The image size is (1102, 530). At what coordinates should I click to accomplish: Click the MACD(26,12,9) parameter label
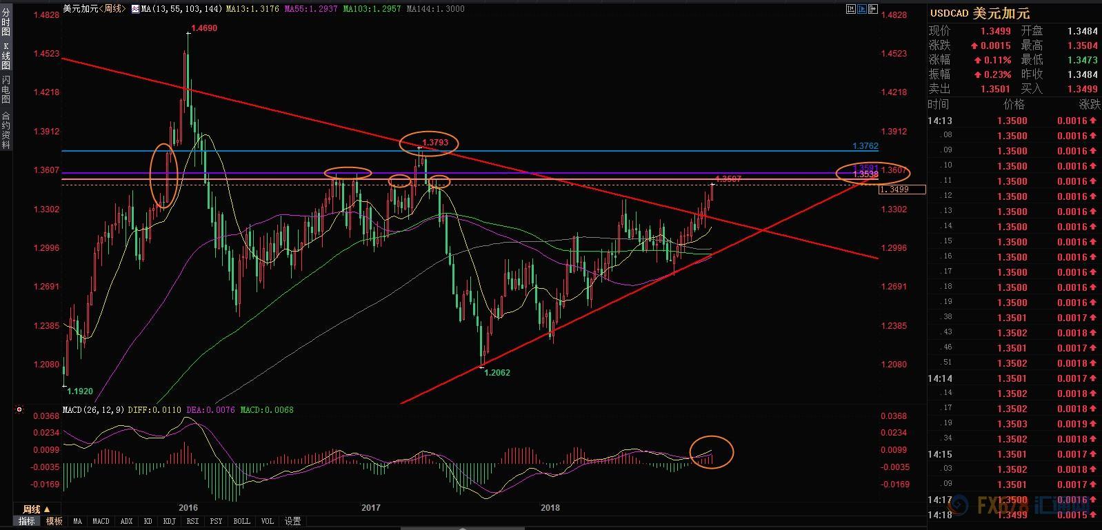coord(93,410)
